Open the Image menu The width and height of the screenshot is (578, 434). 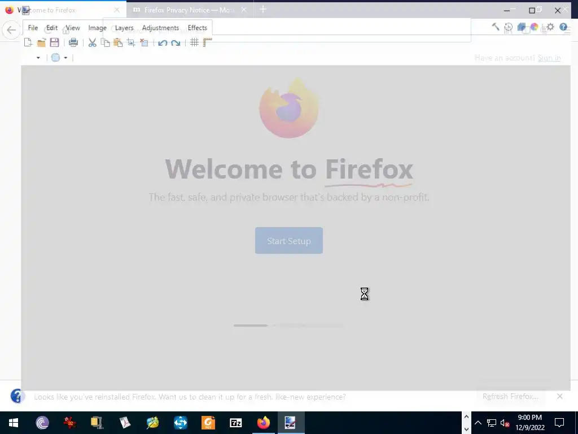pyautogui.click(x=97, y=28)
